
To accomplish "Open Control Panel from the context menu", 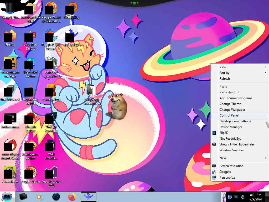I will pos(240,115).
